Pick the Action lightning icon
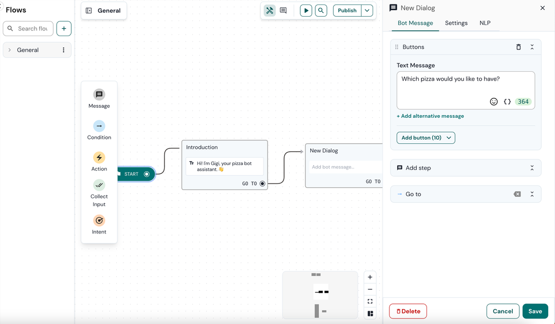 99,157
